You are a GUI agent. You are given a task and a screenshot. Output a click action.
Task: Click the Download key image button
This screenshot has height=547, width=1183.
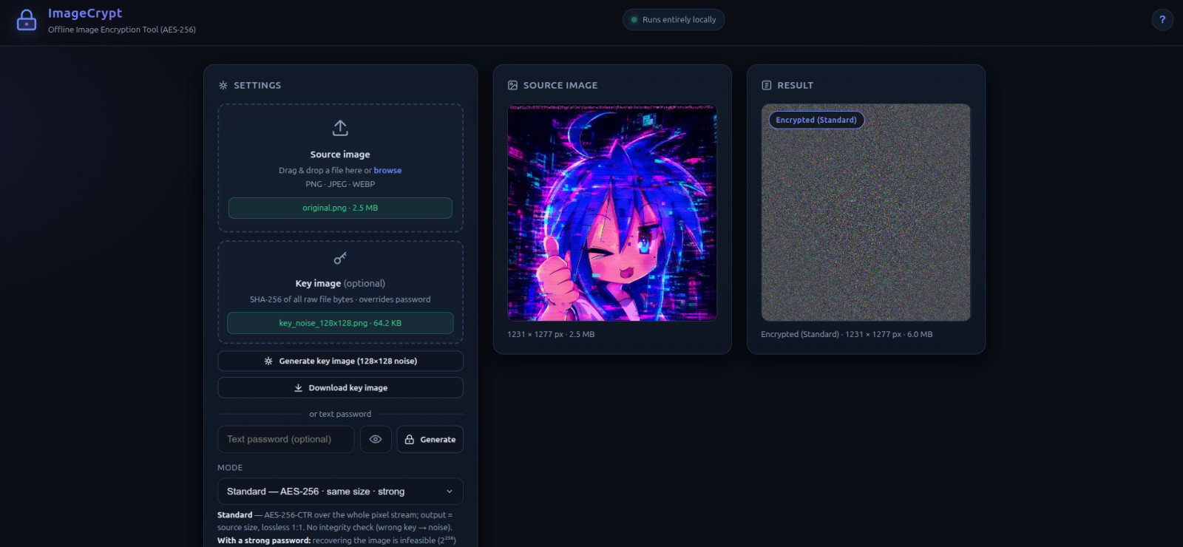pos(340,388)
